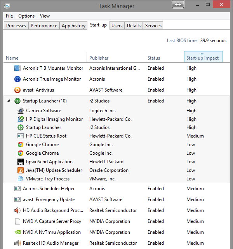Close the Task Manager window
The width and height of the screenshot is (233, 249).
(221, 4)
